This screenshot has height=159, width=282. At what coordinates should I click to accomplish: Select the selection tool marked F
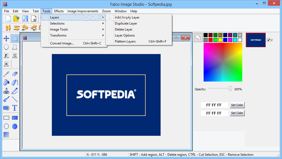coord(6,56)
